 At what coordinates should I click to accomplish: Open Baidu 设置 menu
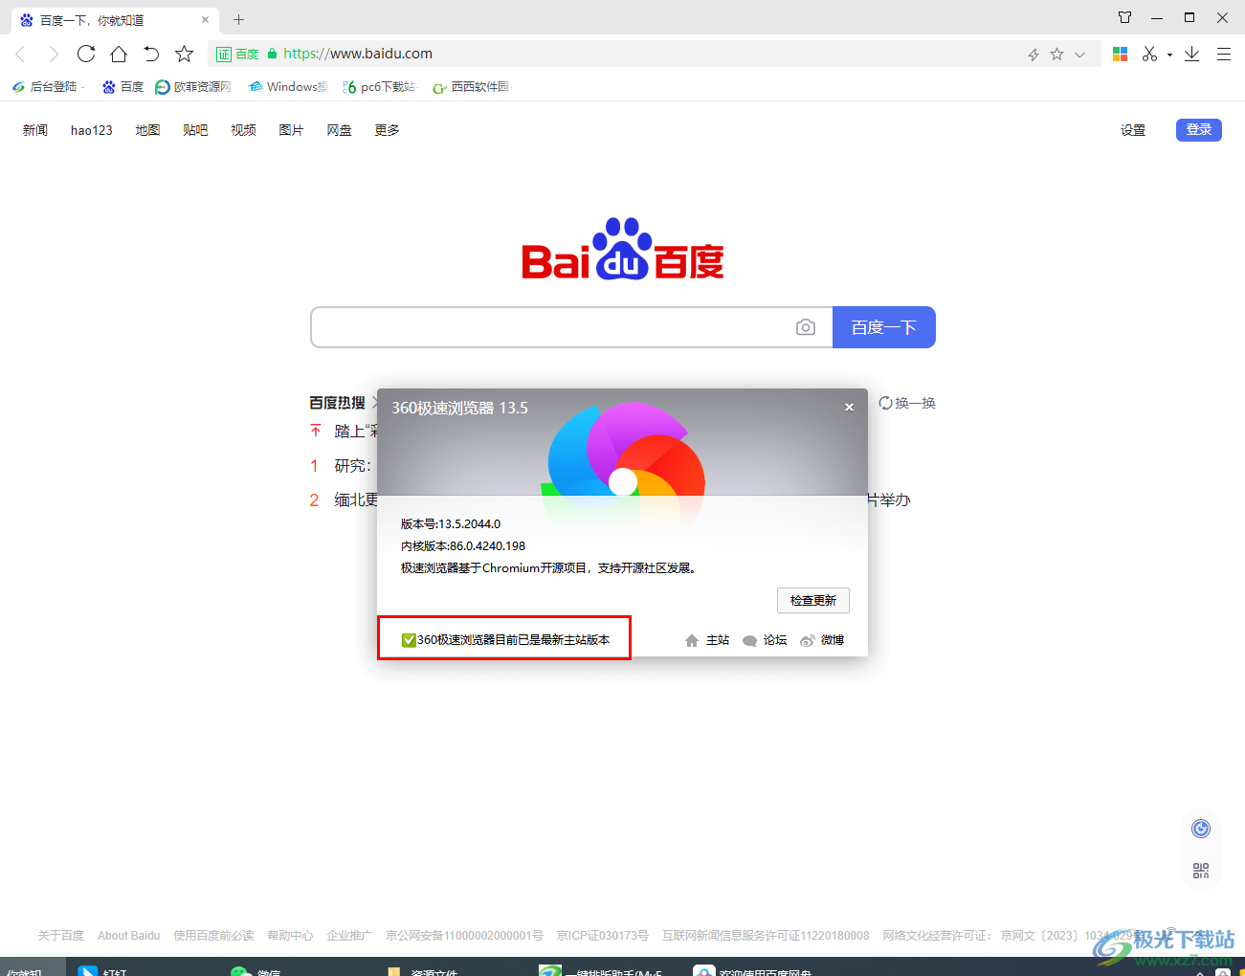(x=1133, y=130)
